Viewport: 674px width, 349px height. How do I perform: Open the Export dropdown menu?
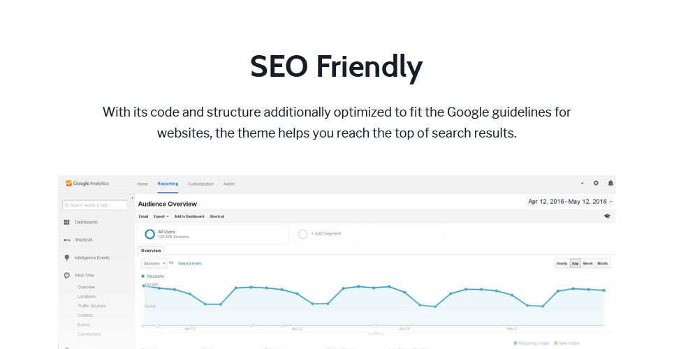tap(161, 216)
